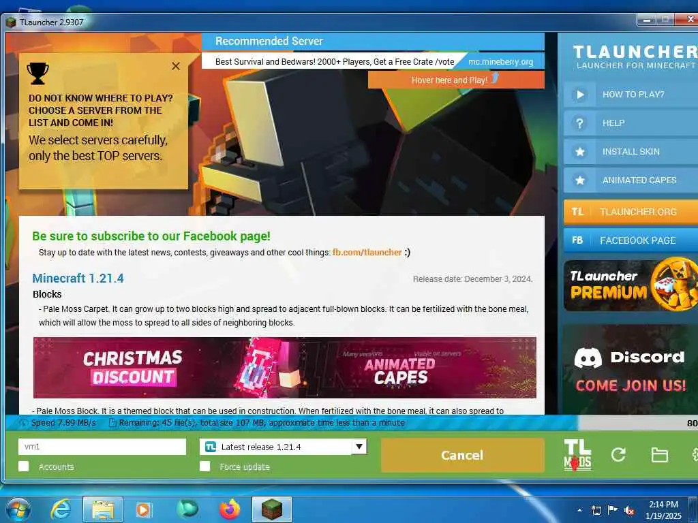
Task: Open the Windows Start button
Action: point(18,509)
